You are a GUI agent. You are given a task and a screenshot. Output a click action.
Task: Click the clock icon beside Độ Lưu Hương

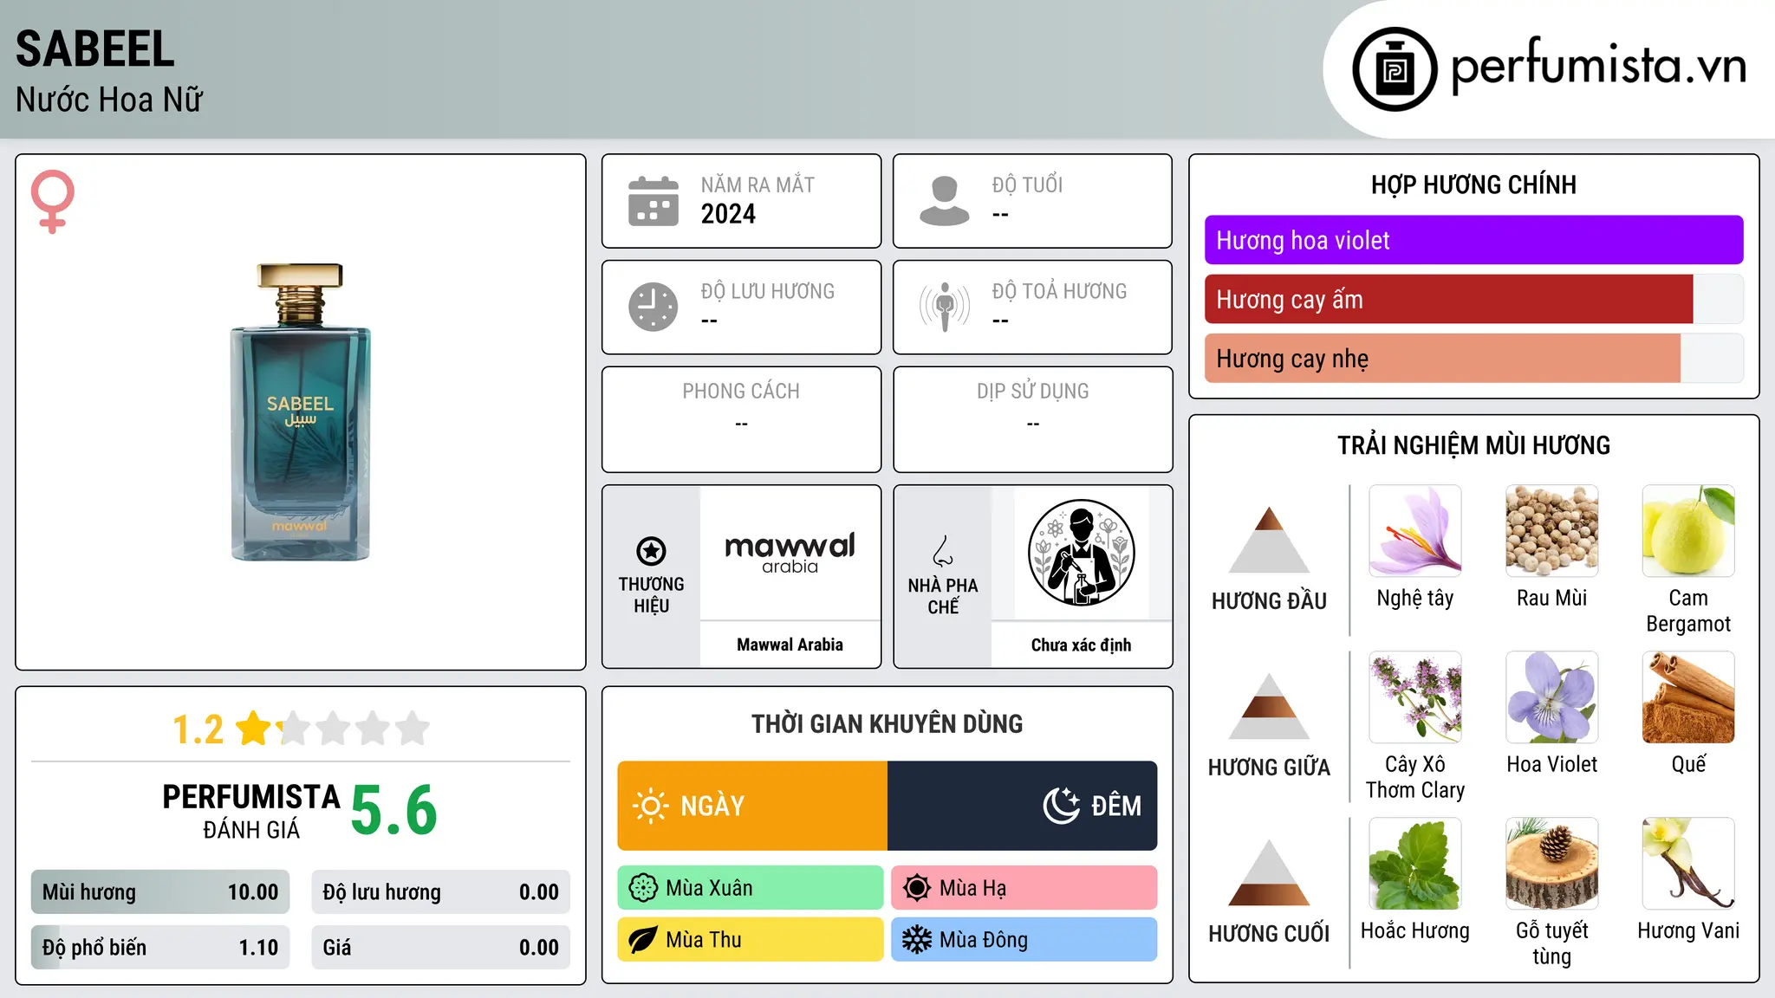coord(653,307)
